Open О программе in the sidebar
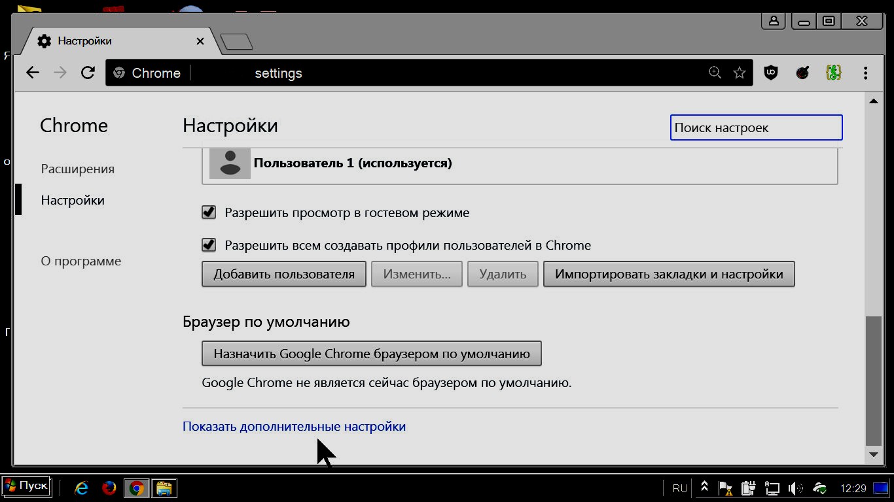The height and width of the screenshot is (502, 894). [81, 261]
